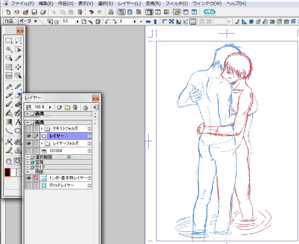Collapse the ガイド section
This screenshot has height=244, width=299.
click(28, 167)
